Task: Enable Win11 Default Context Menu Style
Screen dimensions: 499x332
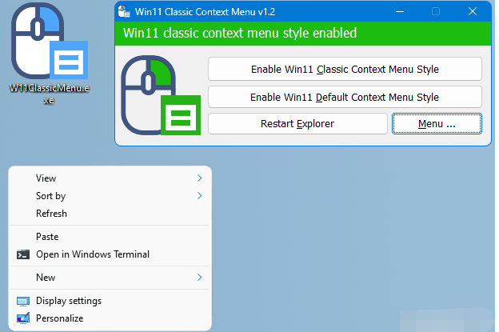Action: pyautogui.click(x=345, y=97)
